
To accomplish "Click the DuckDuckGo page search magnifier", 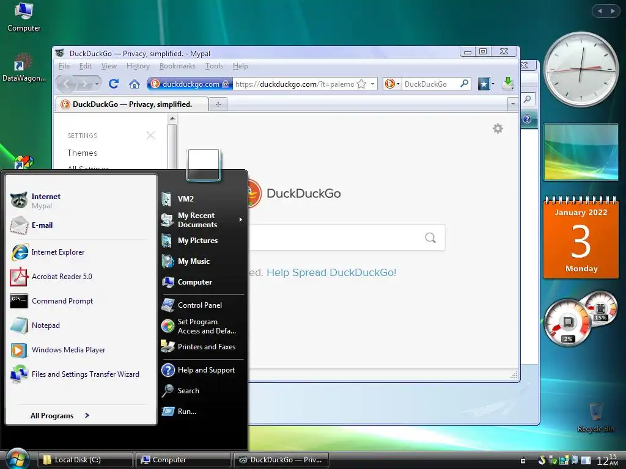I will 430,238.
